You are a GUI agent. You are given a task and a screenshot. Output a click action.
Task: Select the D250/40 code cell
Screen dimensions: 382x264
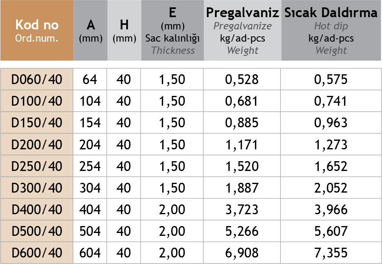pos(37,166)
